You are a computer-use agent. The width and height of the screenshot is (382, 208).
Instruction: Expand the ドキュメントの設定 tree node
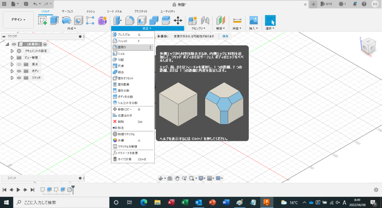[12, 51]
